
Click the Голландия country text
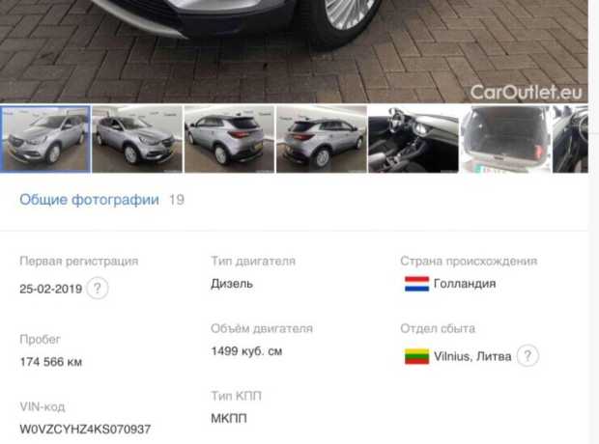pos(465,284)
